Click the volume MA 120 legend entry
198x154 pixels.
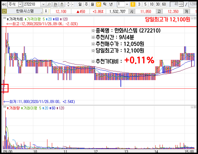(x=61, y=108)
